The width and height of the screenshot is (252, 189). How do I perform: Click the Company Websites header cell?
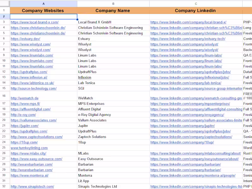coord(43,11)
